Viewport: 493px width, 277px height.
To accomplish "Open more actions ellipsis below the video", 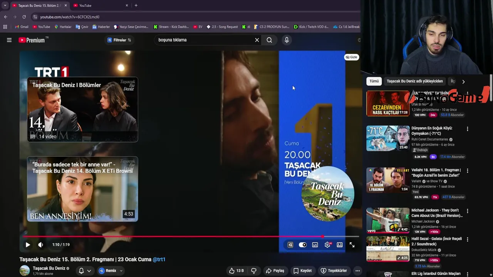I will point(357,271).
